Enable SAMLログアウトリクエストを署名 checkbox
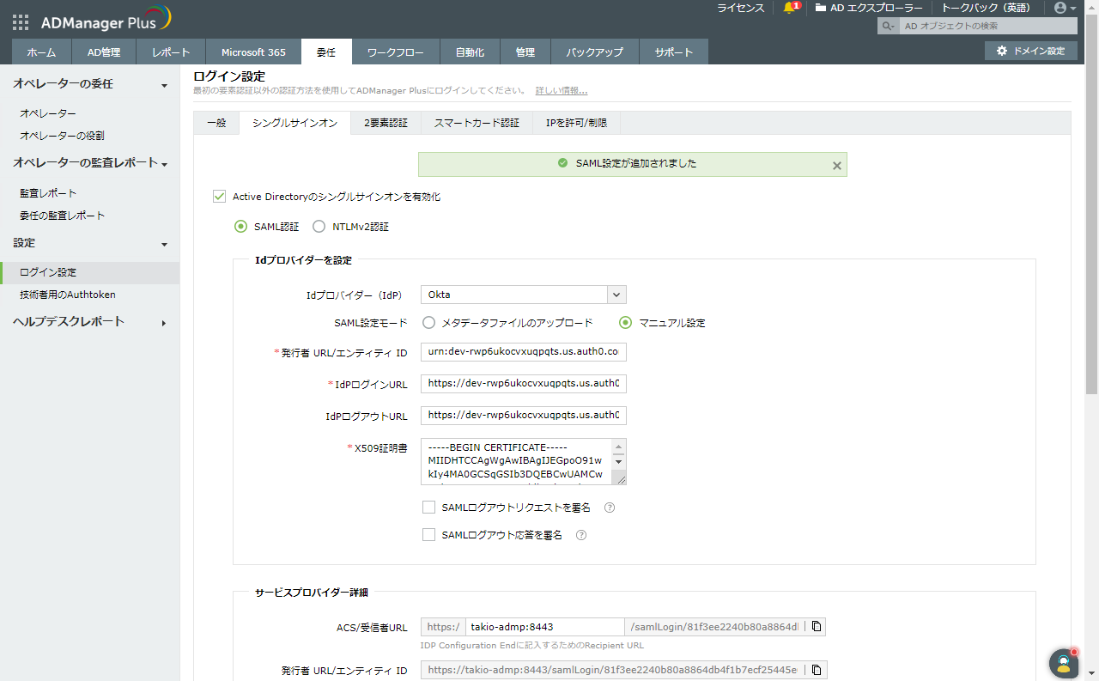 pyautogui.click(x=429, y=508)
